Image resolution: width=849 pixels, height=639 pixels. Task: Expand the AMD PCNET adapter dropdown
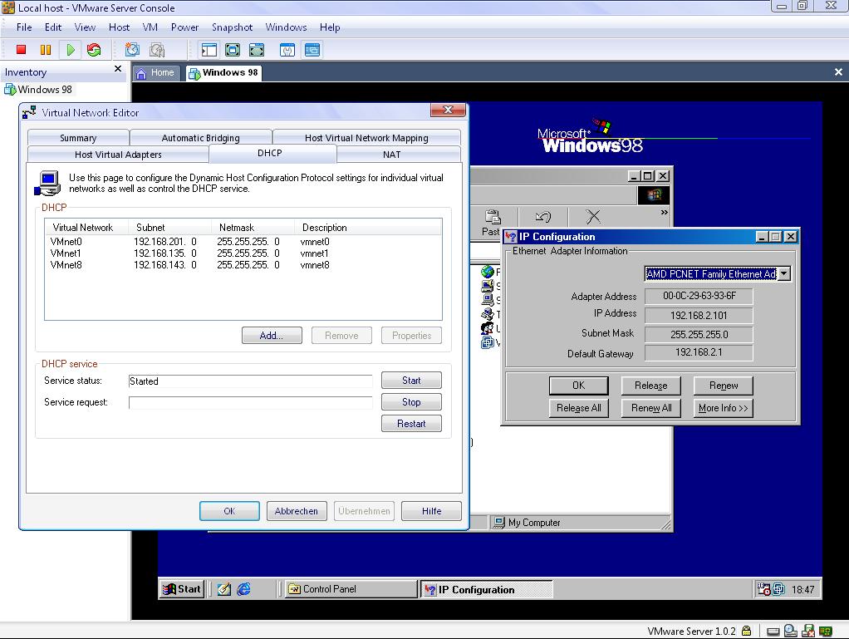(x=783, y=273)
